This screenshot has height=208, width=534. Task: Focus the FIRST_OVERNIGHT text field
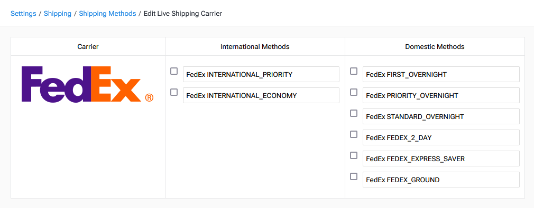(441, 74)
